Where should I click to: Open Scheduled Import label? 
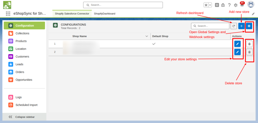(26, 105)
